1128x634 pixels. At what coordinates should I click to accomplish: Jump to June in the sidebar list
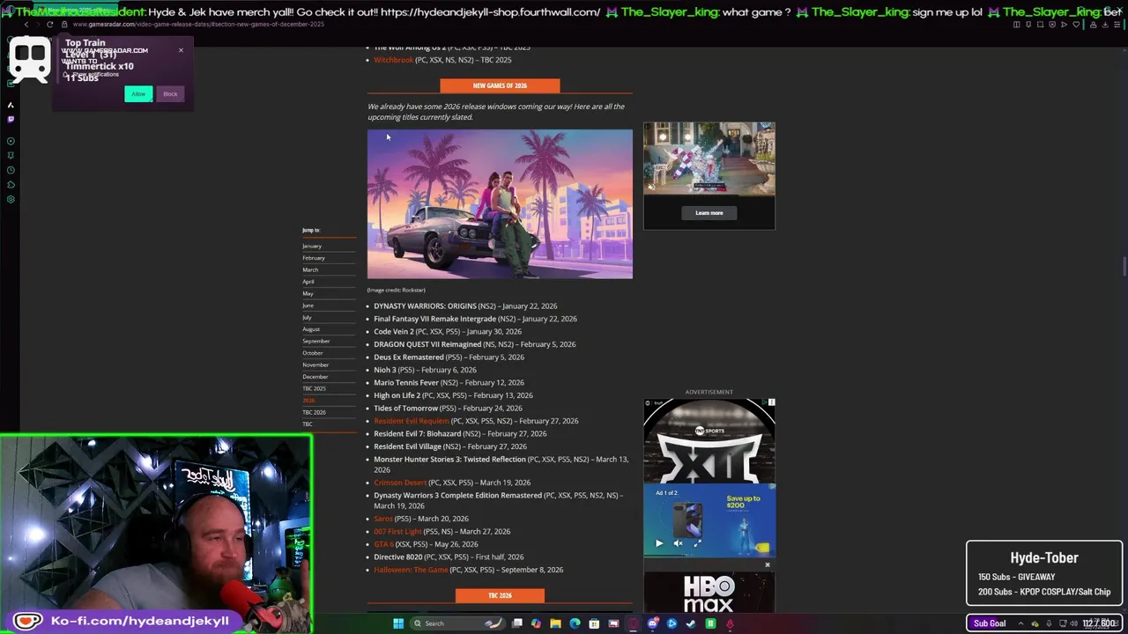click(x=308, y=306)
